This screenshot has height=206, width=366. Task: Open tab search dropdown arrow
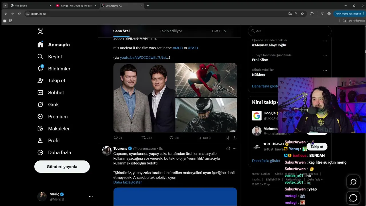point(5,6)
